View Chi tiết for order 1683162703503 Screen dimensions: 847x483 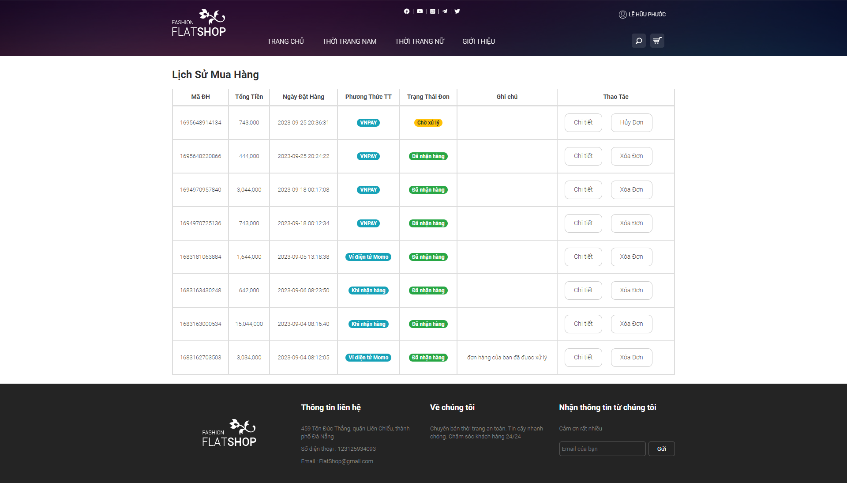click(583, 358)
